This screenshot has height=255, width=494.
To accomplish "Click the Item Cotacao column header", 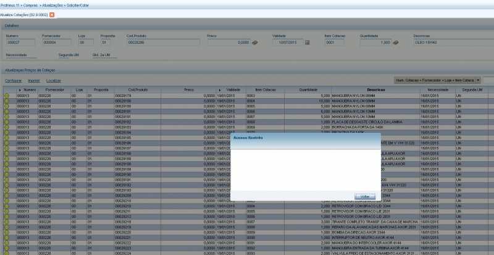I will (266, 90).
